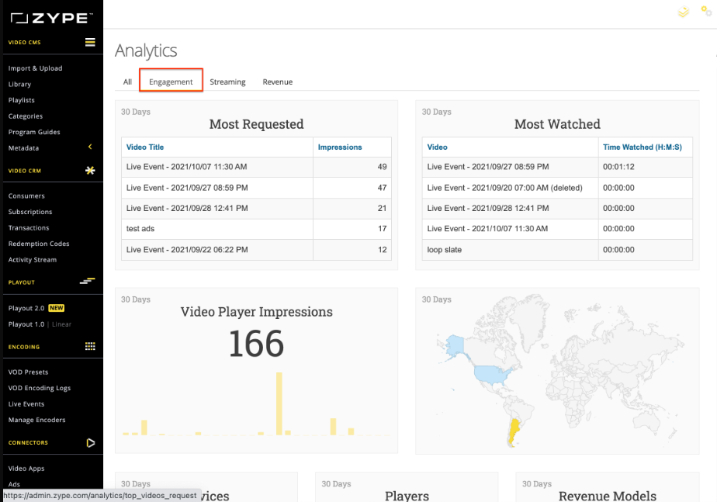Select Categories in the sidebar

tap(26, 116)
